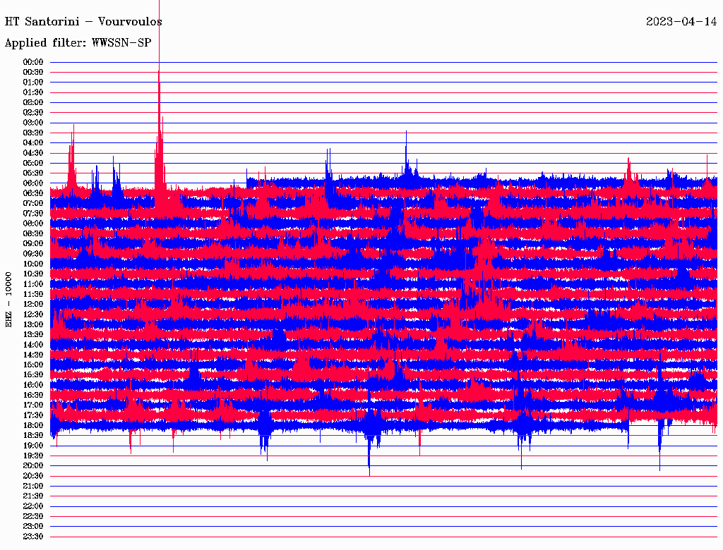Click the 06:00 time label

point(33,183)
